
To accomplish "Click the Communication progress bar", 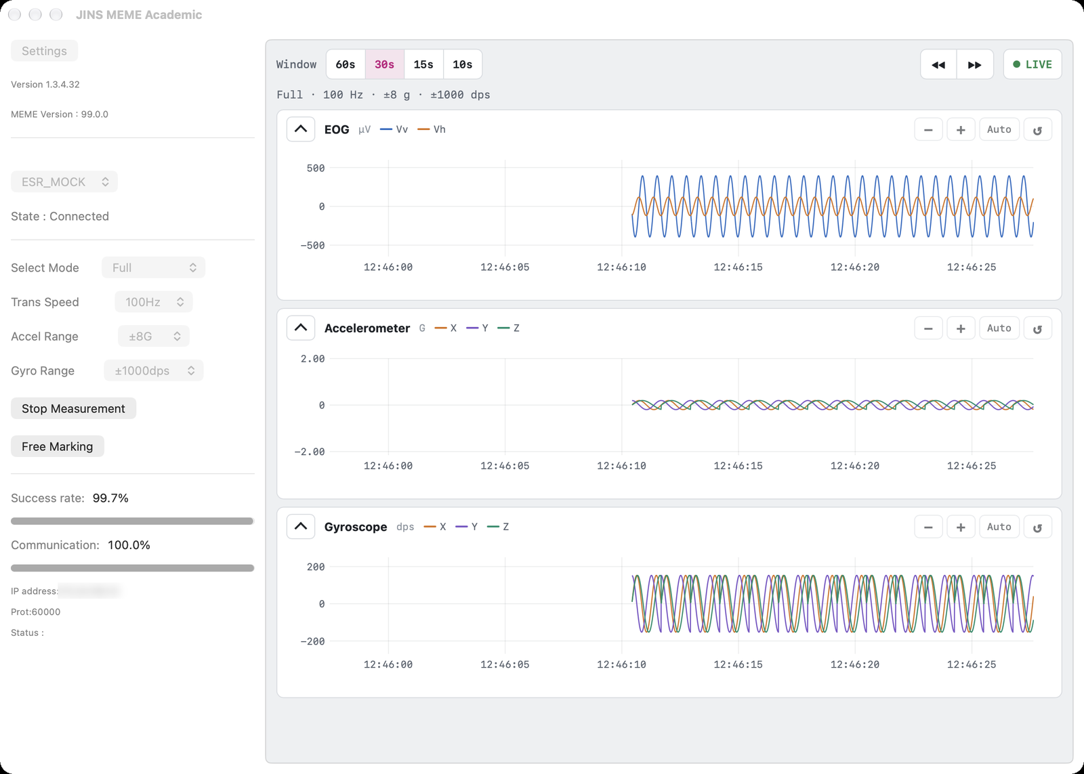I will pyautogui.click(x=132, y=568).
